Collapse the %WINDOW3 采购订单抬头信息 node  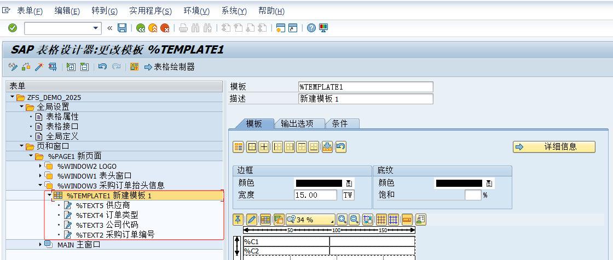tap(41, 185)
